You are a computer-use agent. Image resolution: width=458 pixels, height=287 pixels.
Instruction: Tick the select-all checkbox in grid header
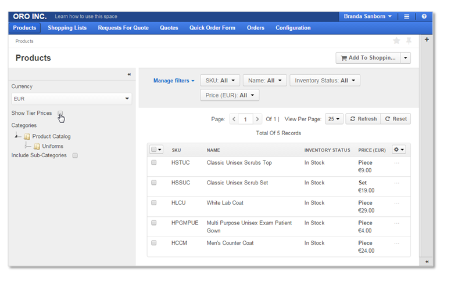(x=153, y=150)
